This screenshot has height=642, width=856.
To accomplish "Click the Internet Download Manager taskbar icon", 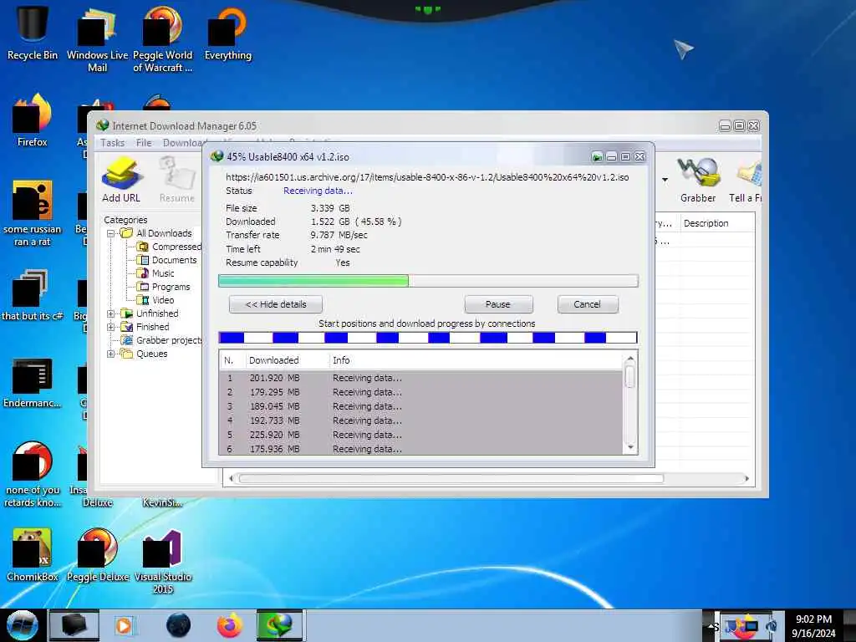I will [279, 625].
